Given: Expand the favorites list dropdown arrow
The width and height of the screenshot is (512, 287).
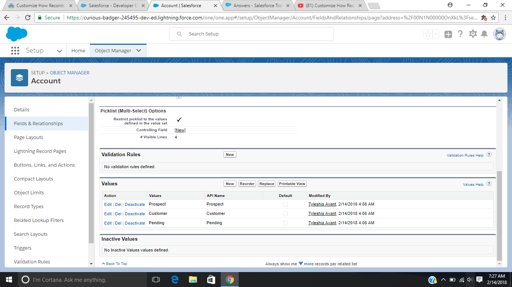Looking at the screenshot, I should pyautogui.click(x=436, y=34).
